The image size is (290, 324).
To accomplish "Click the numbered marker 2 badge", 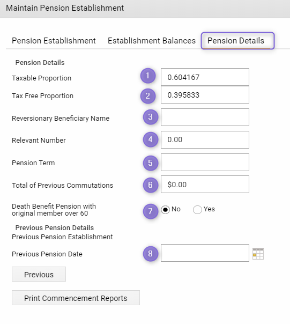I will [x=148, y=96].
